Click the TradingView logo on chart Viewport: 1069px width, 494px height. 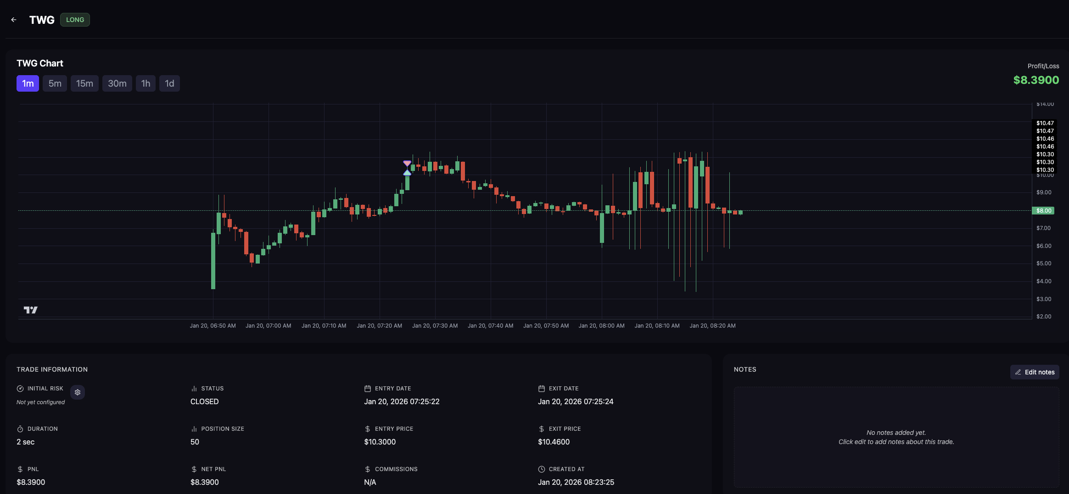pos(31,310)
